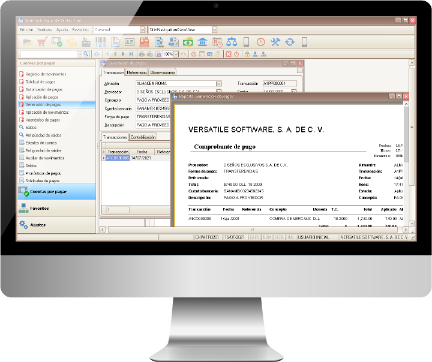The height and width of the screenshot is (362, 432).
Task: Click the document with person icon
Action: point(159,42)
